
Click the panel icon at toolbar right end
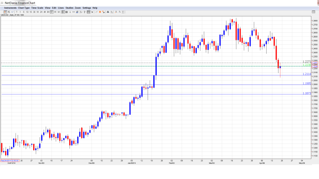point(313,12)
